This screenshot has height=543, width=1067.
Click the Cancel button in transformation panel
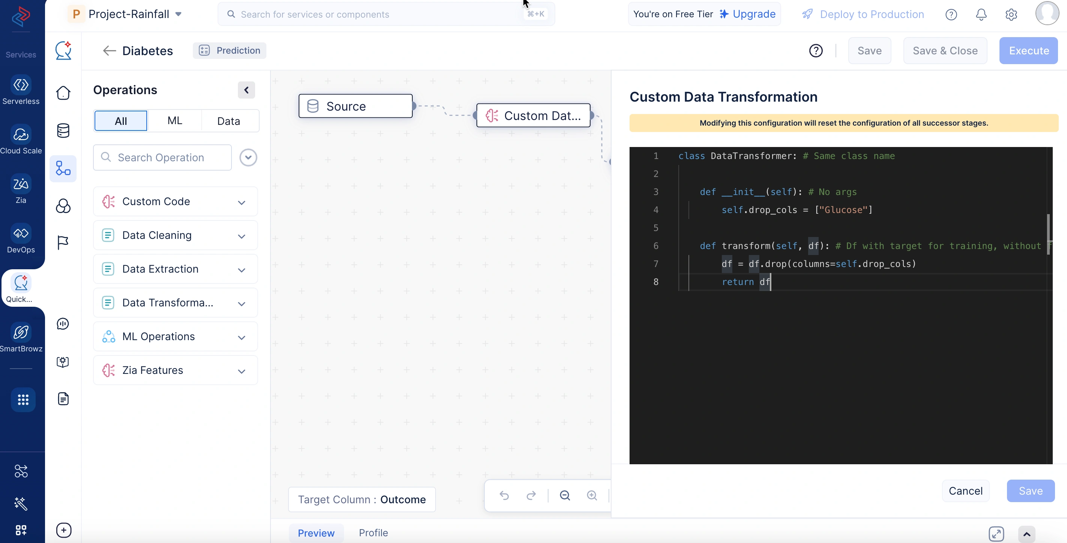point(965,491)
